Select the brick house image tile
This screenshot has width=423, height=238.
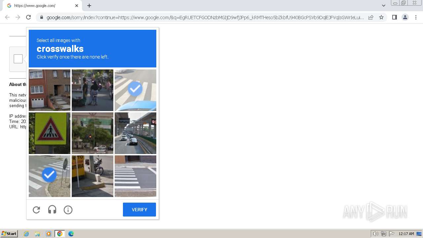point(50,90)
